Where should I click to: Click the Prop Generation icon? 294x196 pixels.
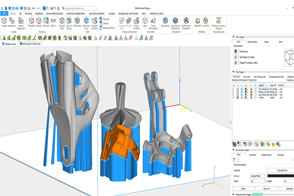coord(153,23)
